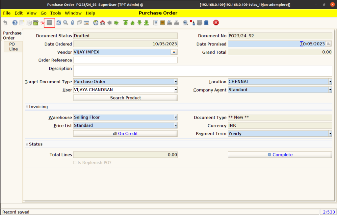Viewport: 337px width, 215px height.
Task: Click the gray Parent record left arrow
Action: (x=109, y=23)
